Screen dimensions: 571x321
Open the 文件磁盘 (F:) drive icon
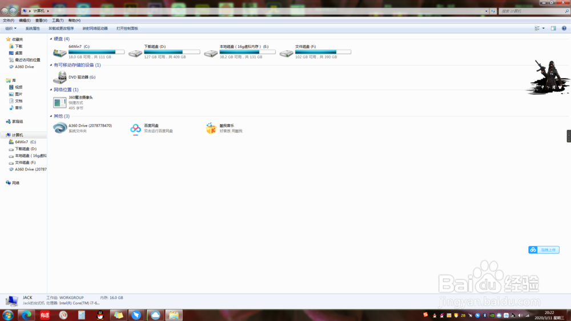pyautogui.click(x=286, y=54)
